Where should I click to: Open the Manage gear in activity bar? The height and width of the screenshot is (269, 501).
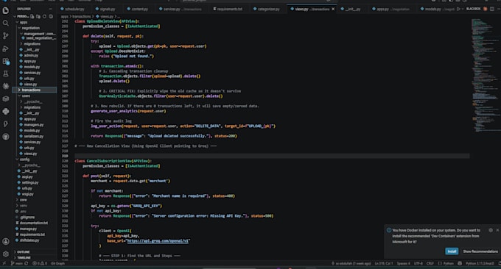(x=5, y=254)
